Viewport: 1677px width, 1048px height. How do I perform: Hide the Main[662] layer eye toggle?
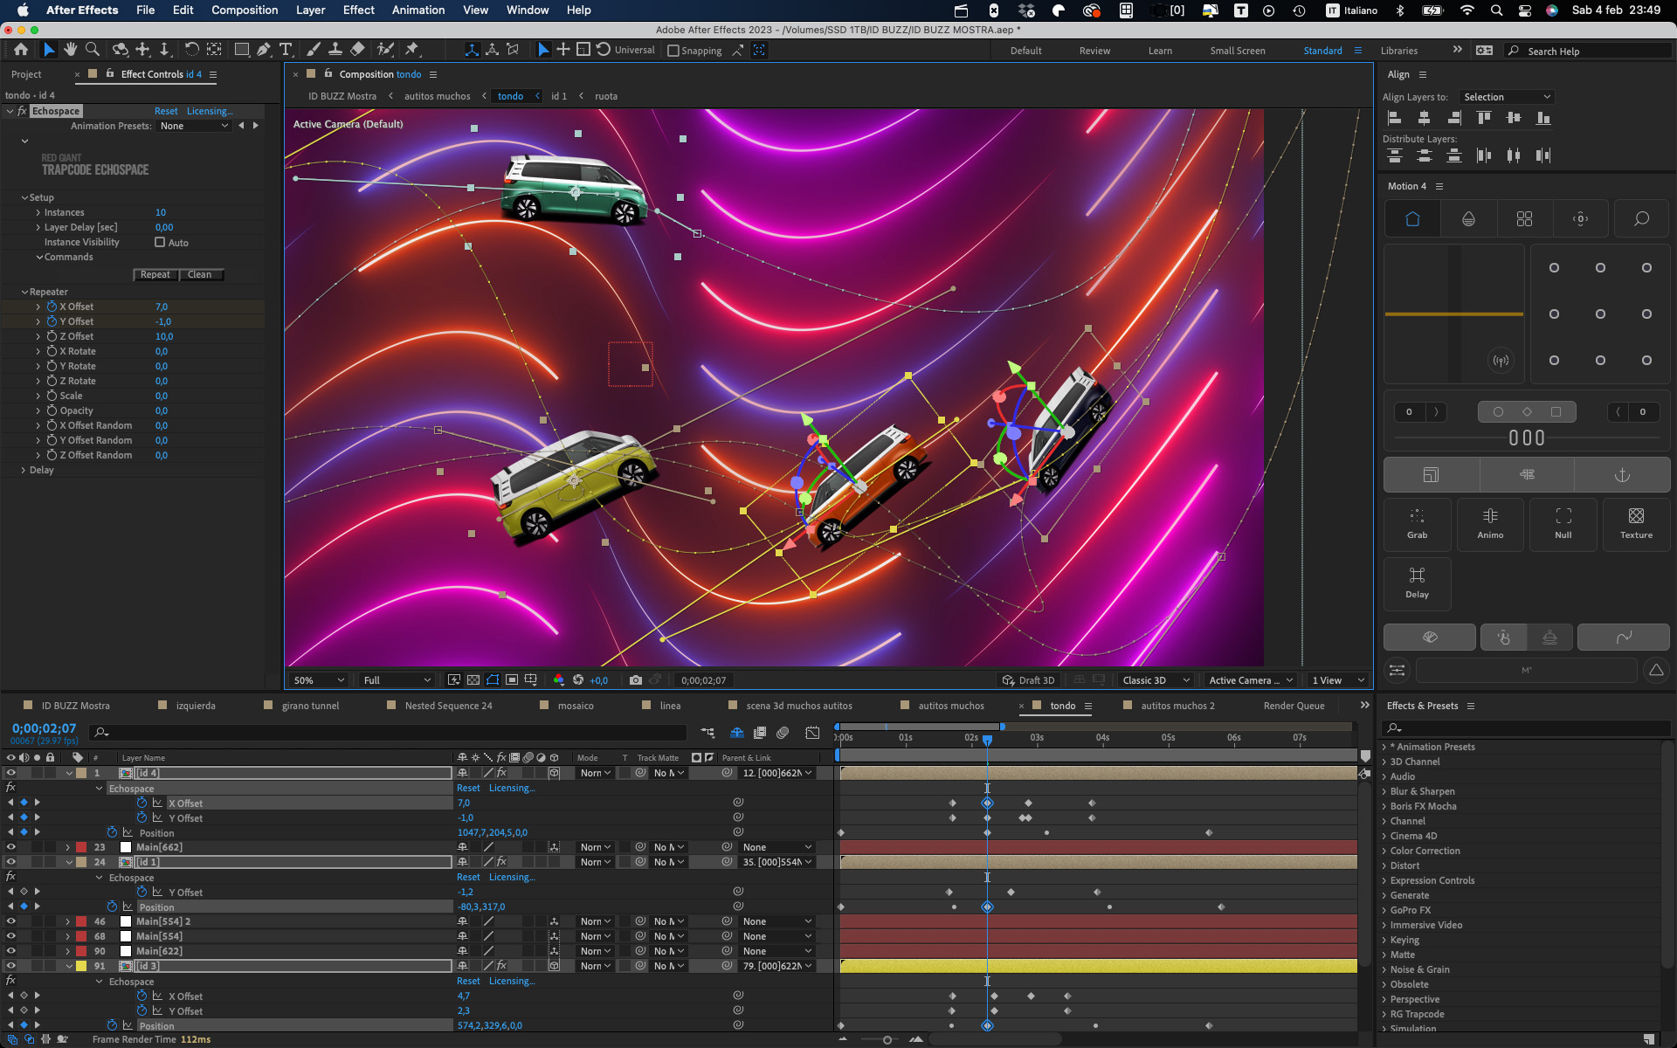(x=10, y=847)
